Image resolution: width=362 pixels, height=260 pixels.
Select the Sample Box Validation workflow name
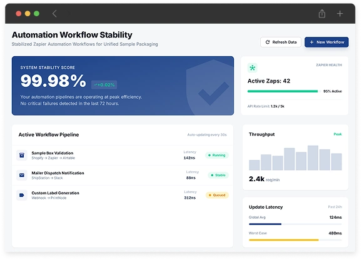click(53, 153)
